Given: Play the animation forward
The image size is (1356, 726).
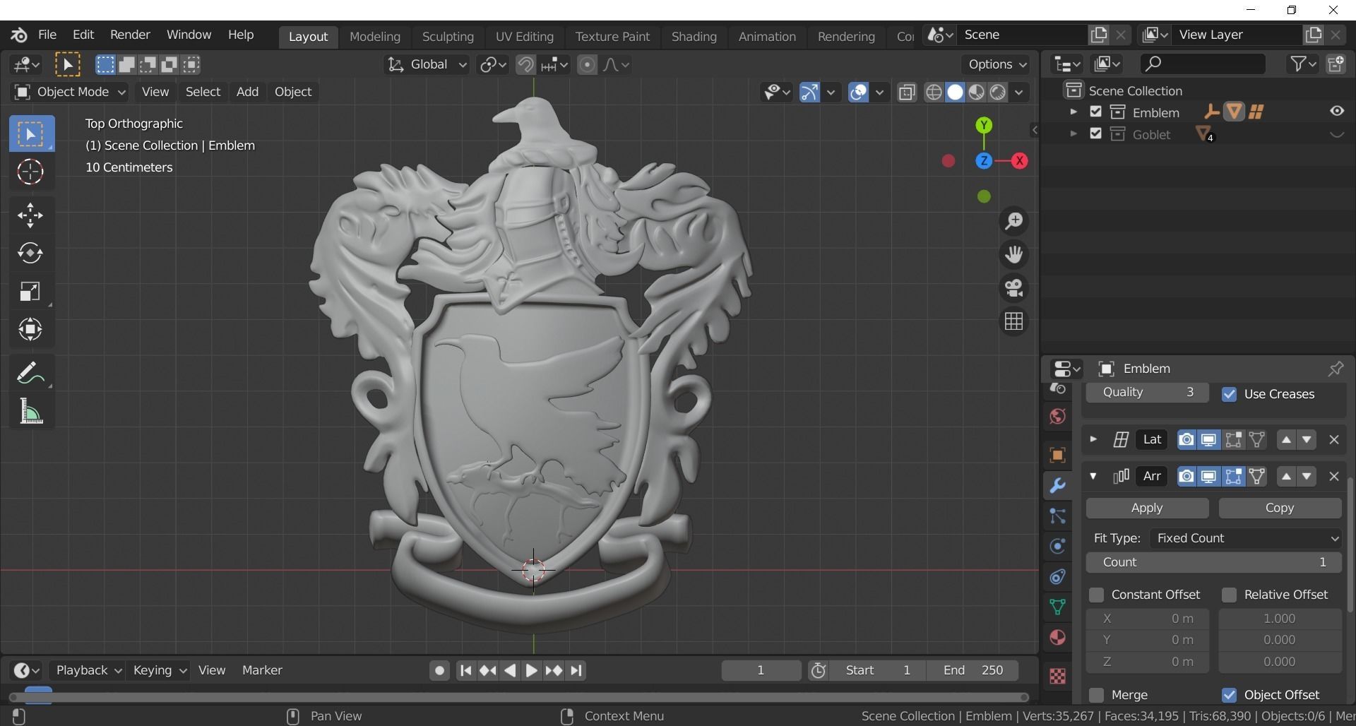Looking at the screenshot, I should (x=532, y=670).
